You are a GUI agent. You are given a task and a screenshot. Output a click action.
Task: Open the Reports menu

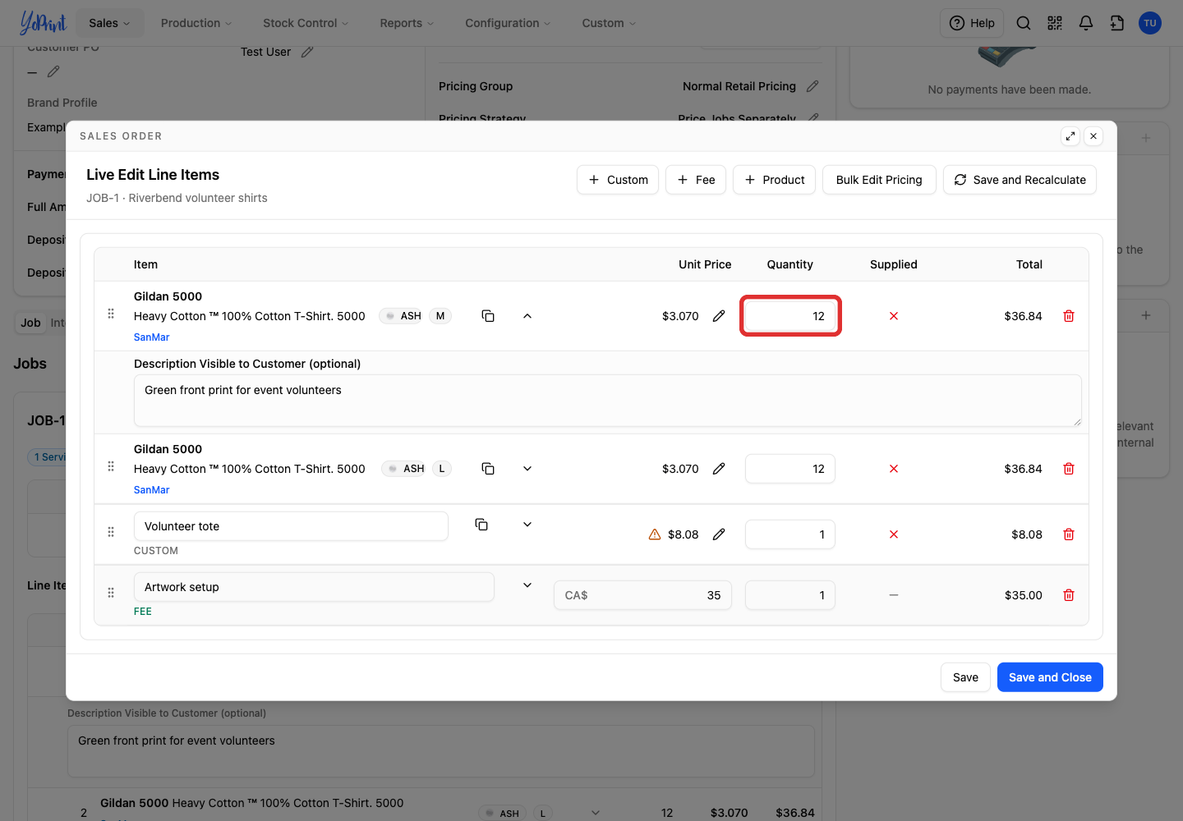pyautogui.click(x=407, y=23)
